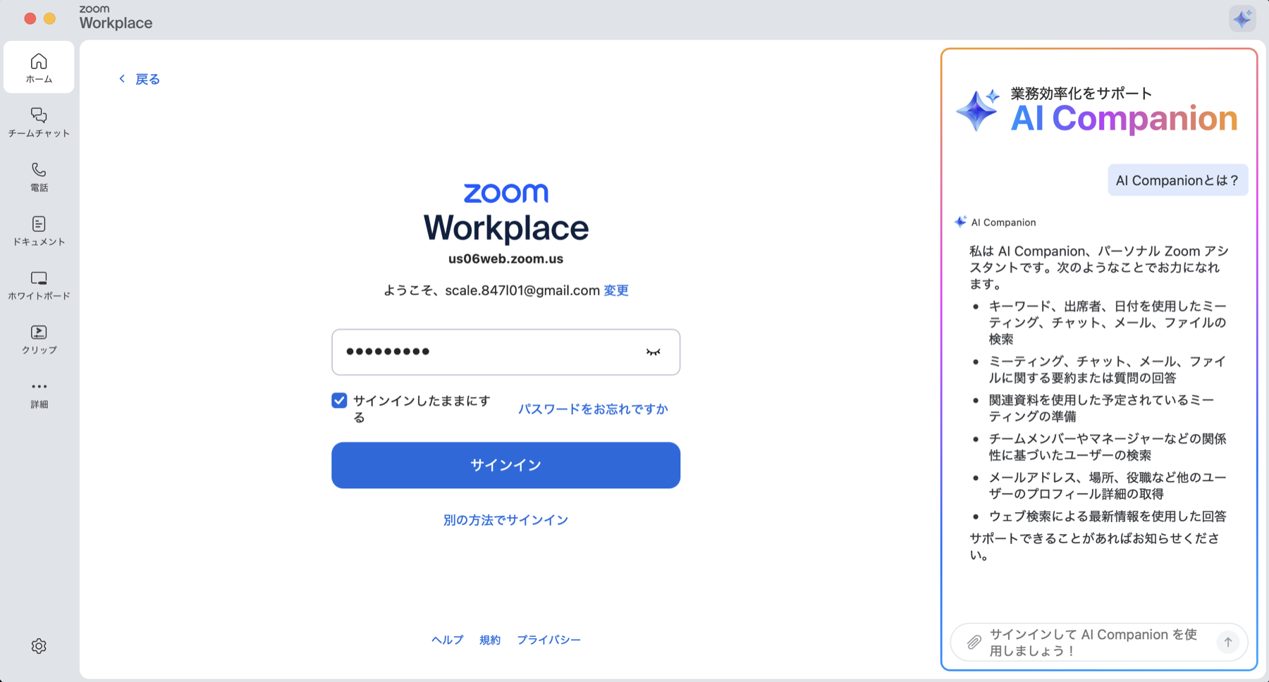Click the blue サインイン button

pos(505,465)
